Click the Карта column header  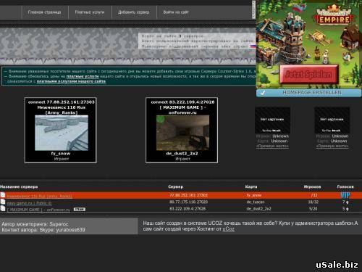[x=251, y=186]
